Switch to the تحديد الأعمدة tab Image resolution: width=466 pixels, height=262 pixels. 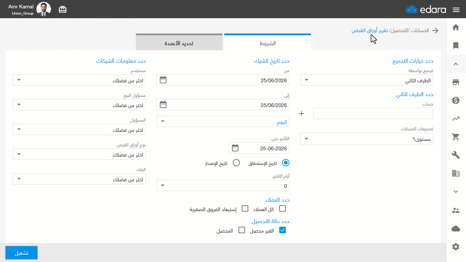(179, 43)
